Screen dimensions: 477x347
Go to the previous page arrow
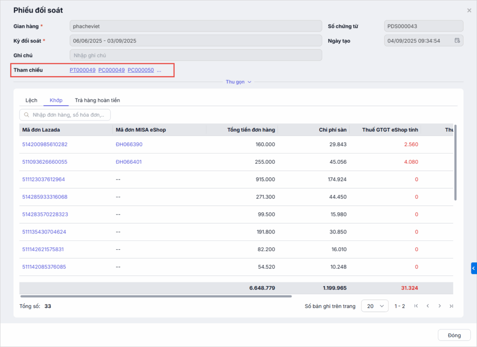point(428,306)
